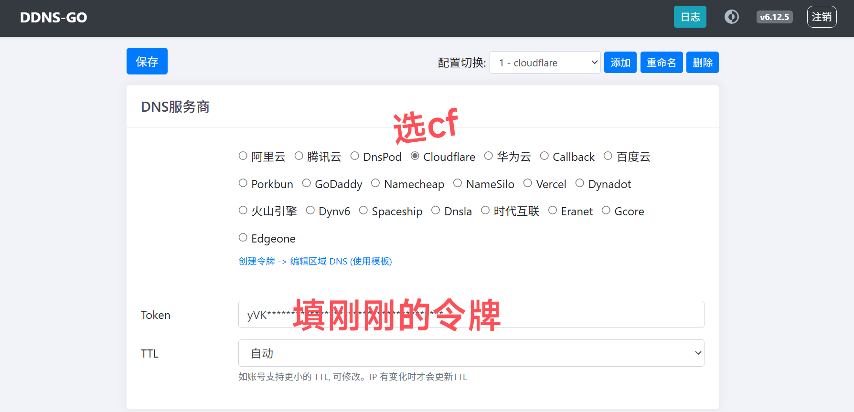Viewport: 854px width, 412px height.
Task: Select the Porkbun radio button
Action: pyautogui.click(x=243, y=183)
